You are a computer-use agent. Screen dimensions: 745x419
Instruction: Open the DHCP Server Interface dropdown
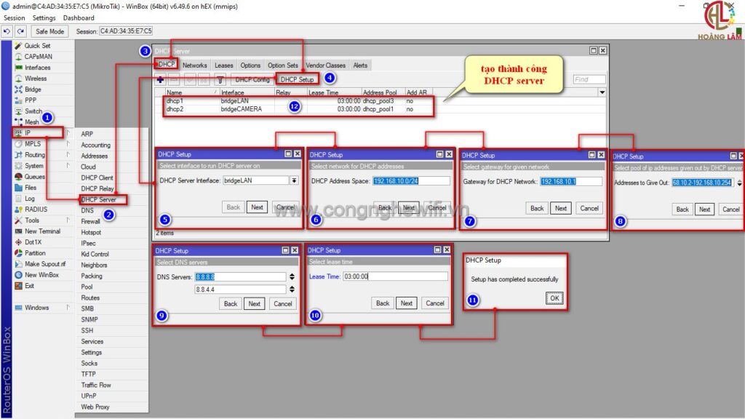pos(295,180)
